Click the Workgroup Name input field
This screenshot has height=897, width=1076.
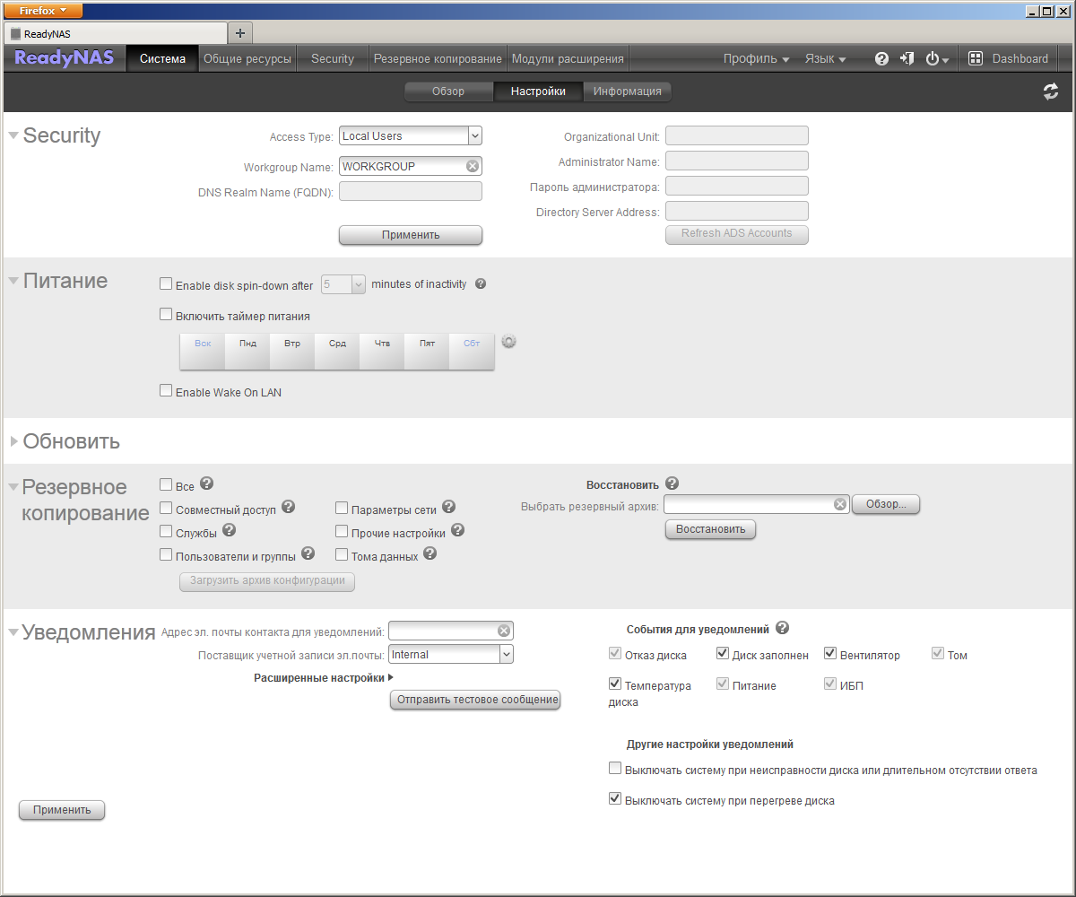411,166
